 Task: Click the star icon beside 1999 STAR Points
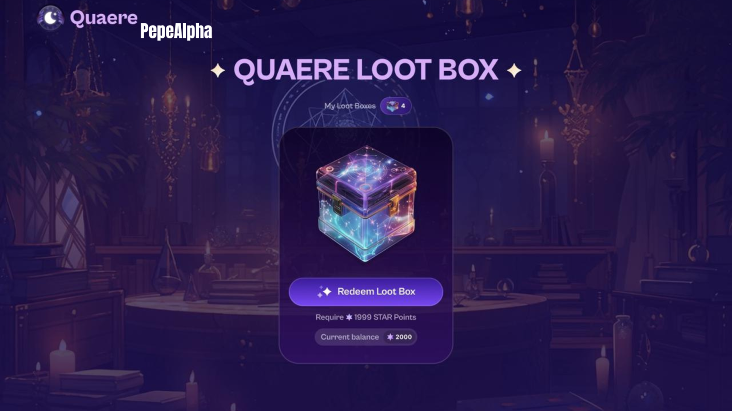click(349, 317)
